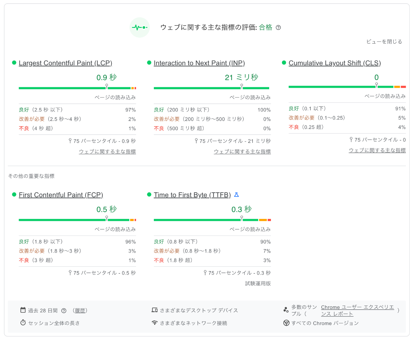The height and width of the screenshot is (339, 415).
Task: Open First Contentful Paint (FCP) link
Action: (x=61, y=195)
